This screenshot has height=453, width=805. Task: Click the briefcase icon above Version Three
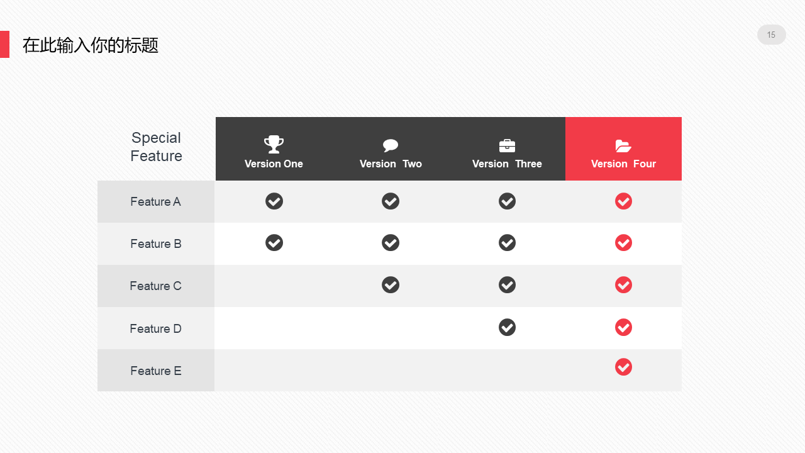pos(507,145)
